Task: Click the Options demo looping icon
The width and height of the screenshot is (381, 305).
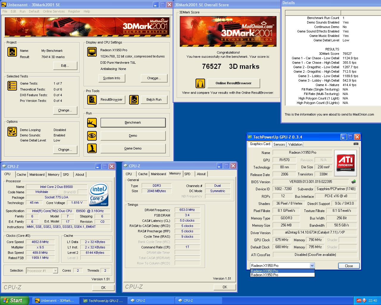Action: (x=12, y=132)
